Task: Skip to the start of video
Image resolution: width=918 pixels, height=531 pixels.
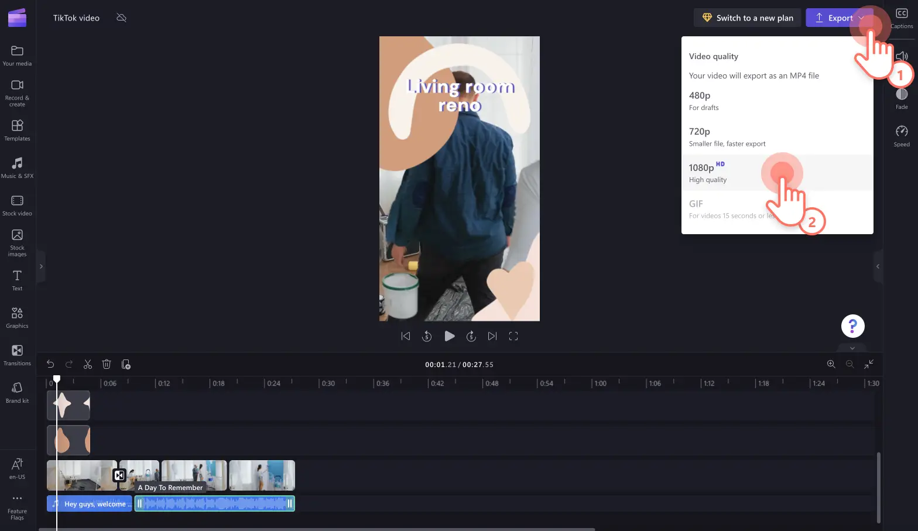Action: [x=406, y=336]
